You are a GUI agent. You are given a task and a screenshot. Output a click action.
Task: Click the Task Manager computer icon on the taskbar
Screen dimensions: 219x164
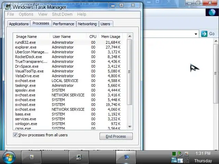pyautogui.click(x=79, y=157)
